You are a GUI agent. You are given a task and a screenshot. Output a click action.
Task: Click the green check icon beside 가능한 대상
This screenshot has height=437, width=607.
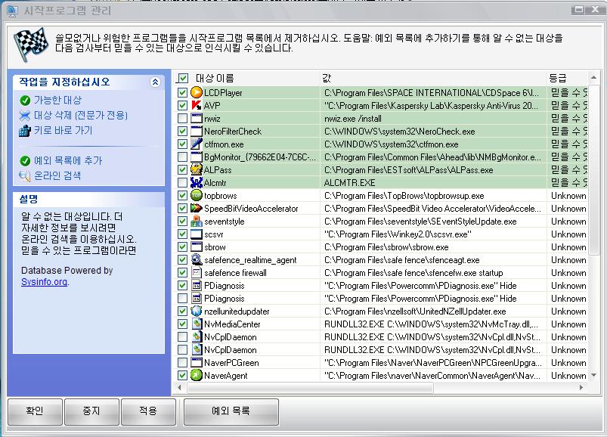click(25, 101)
